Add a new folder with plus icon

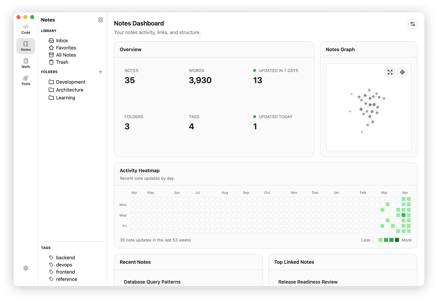101,72
